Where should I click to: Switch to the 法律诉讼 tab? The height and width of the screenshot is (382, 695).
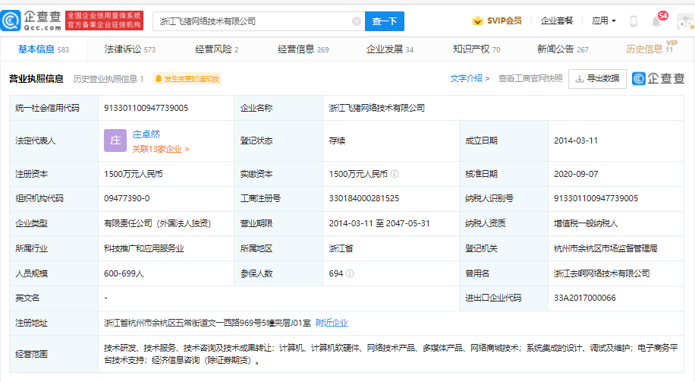click(x=130, y=49)
